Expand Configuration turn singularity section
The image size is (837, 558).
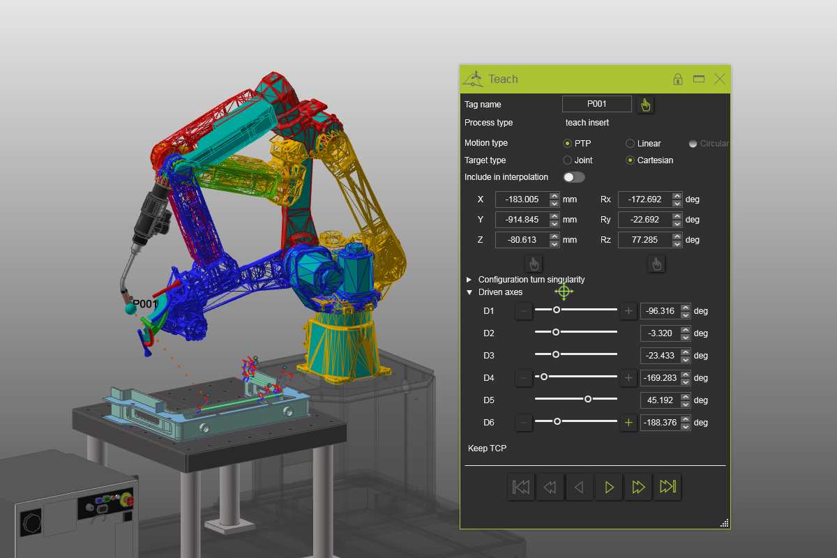click(x=469, y=280)
